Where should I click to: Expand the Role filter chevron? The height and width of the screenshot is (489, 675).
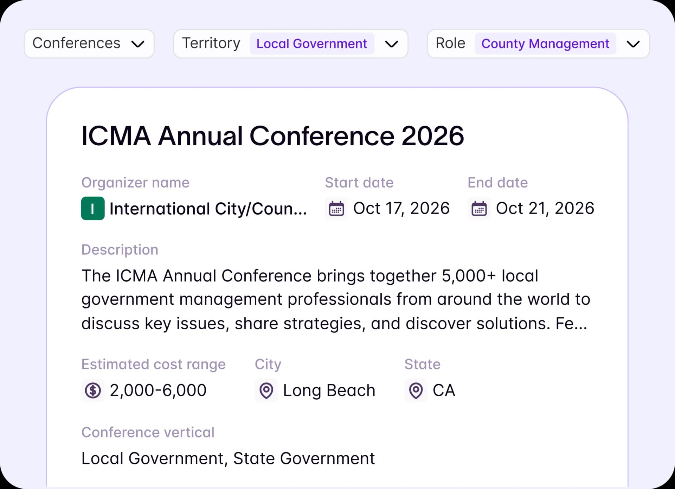633,44
